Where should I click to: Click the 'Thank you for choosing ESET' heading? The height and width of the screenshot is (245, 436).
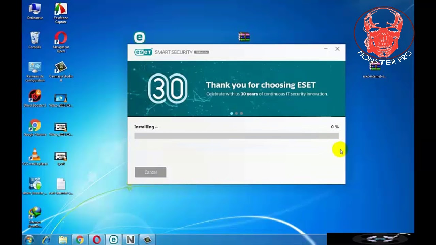[x=261, y=85]
